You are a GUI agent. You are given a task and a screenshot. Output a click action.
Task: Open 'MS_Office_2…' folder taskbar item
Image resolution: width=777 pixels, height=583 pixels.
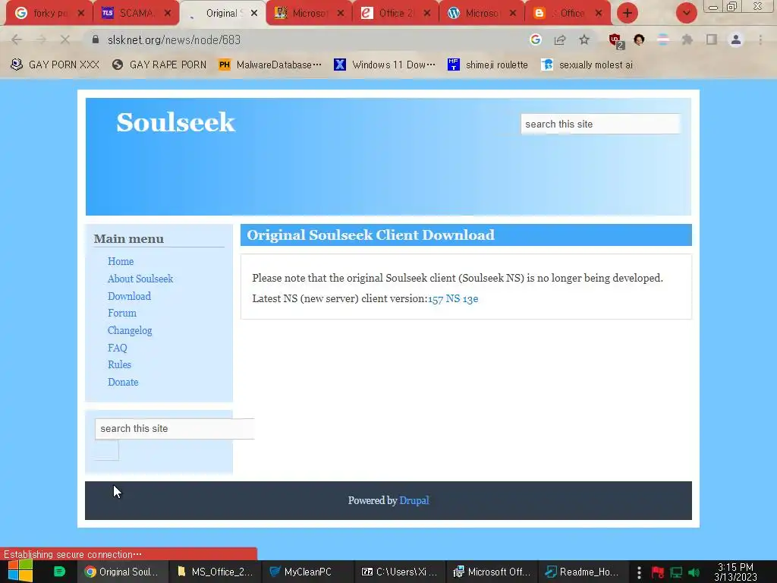point(215,572)
